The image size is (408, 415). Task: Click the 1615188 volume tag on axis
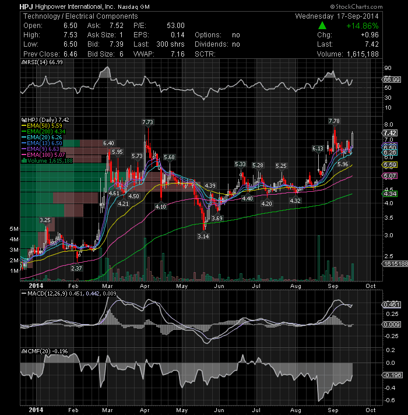395,263
